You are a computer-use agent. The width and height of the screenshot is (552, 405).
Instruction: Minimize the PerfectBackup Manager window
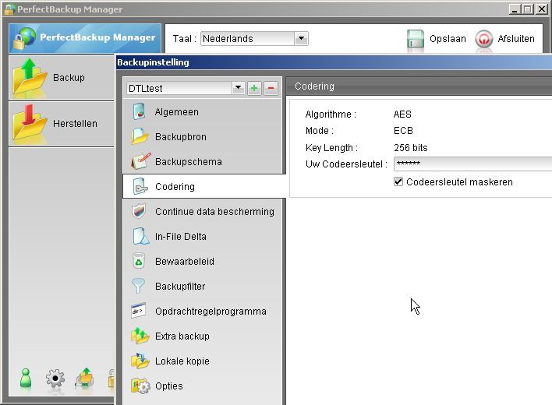[x=515, y=9]
